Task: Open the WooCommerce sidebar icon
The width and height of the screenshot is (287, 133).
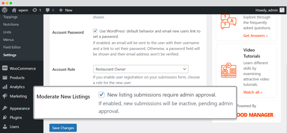Action: point(5,68)
